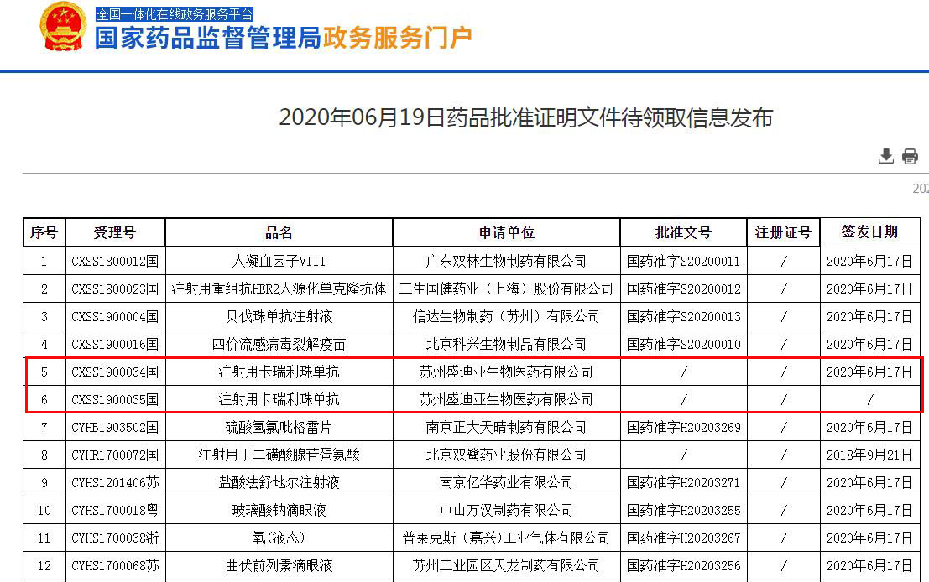The width and height of the screenshot is (929, 582).
Task: Select cell 四价流感病毒裂解疫苗
Action: coord(279,344)
